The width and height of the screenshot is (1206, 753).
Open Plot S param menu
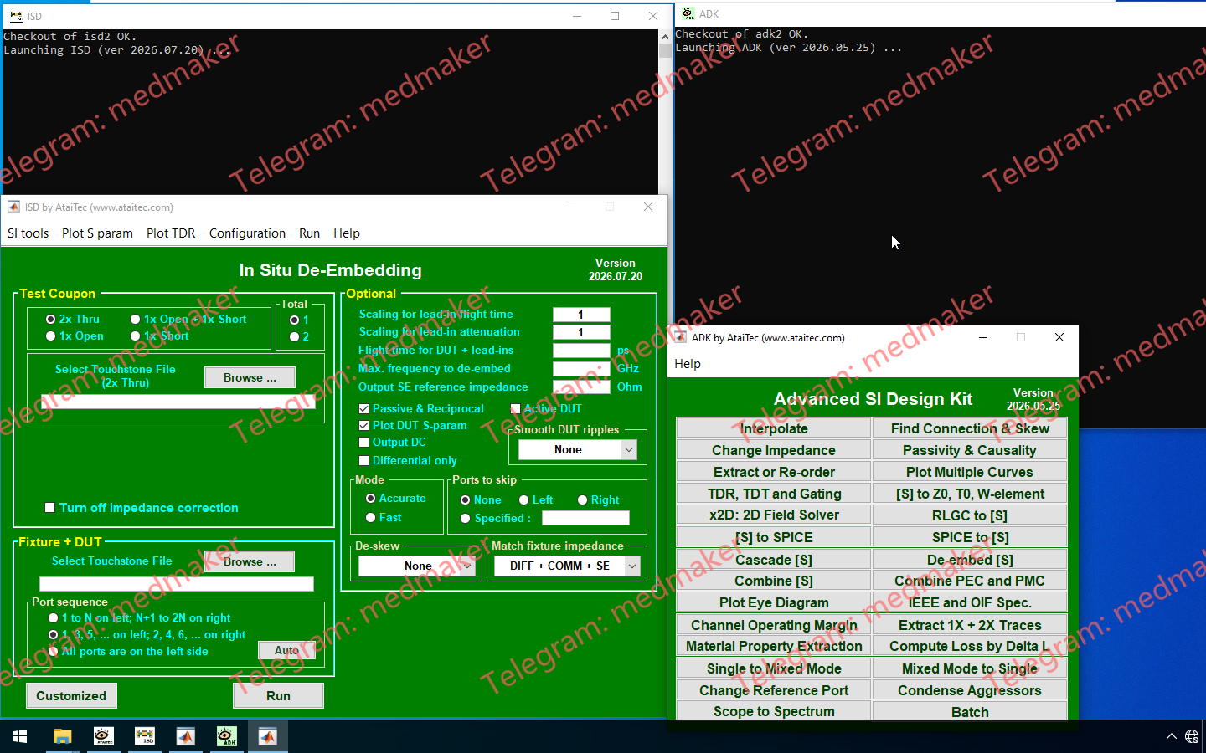point(97,233)
